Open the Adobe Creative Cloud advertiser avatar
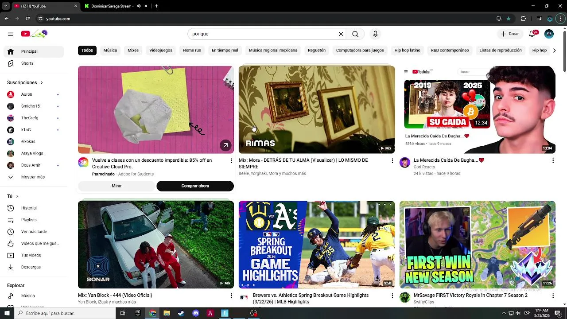Viewport: 567px width, 319px height. [x=83, y=163]
